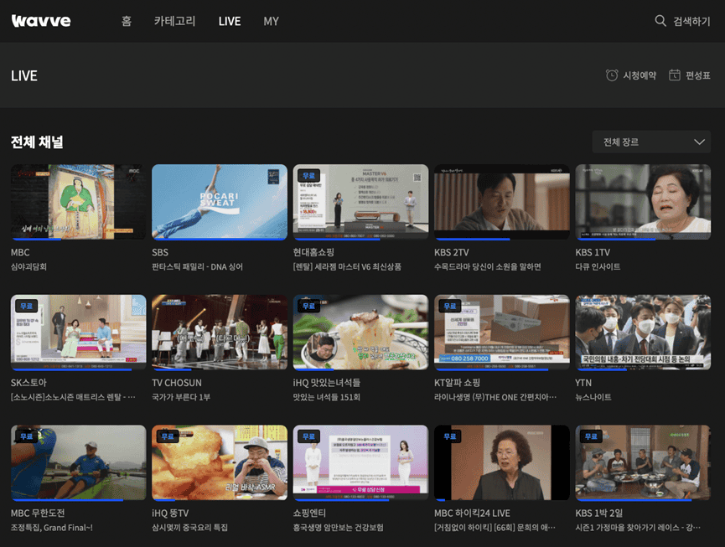Click the chevron on 전체 장르 dropdown
The image size is (725, 547).
pos(699,142)
